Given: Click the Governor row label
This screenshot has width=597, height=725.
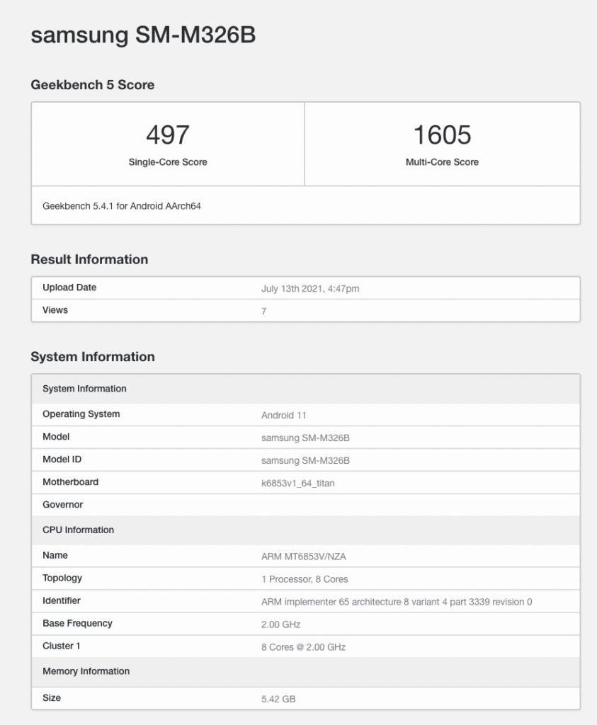Looking at the screenshot, I should point(62,505).
